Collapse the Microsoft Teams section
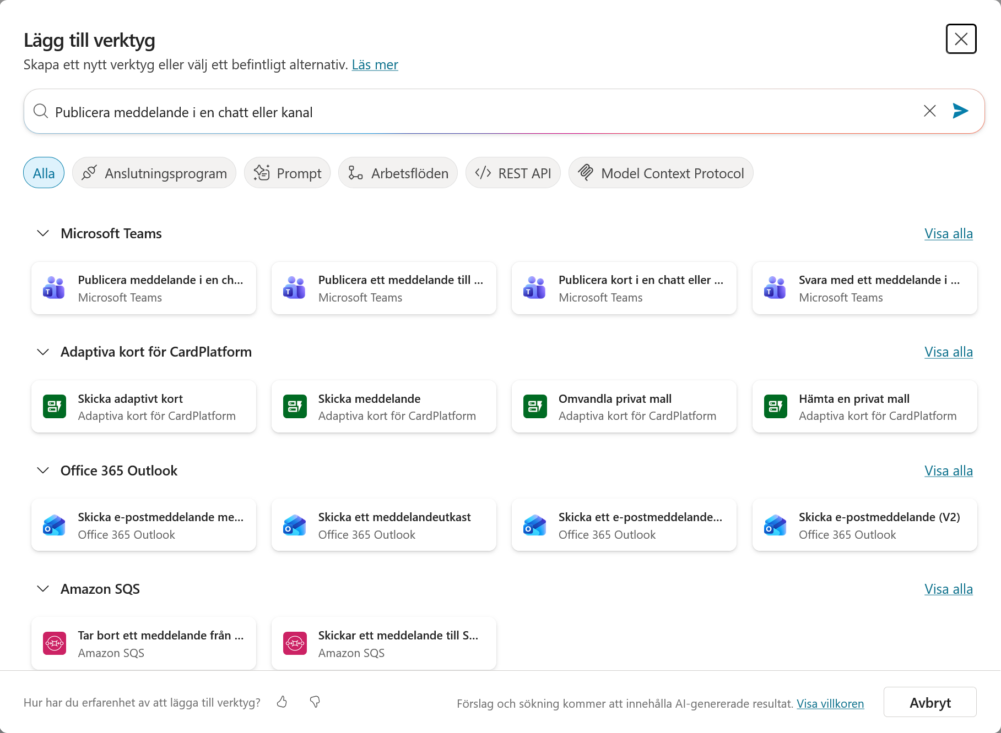Viewport: 1001px width, 733px height. 43,233
